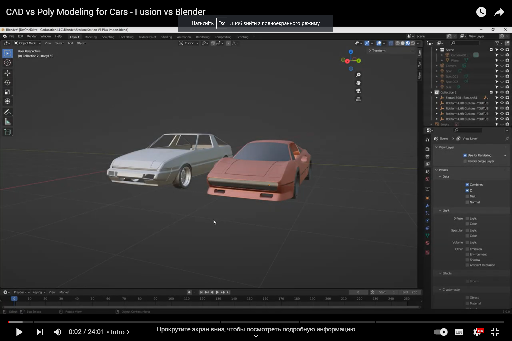Click the YouTube video progress bar
Viewport: 512px width, 341px height.
point(256,322)
